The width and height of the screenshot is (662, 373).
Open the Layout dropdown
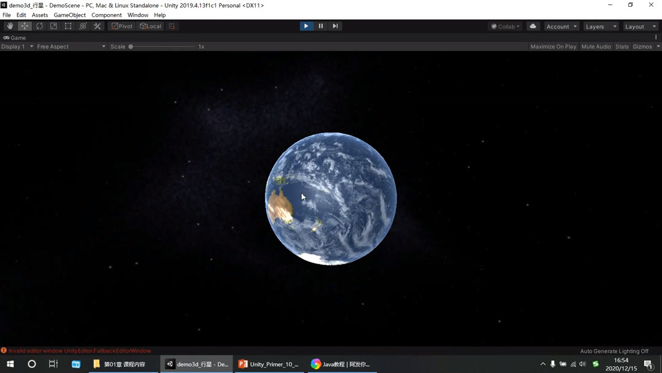tap(640, 26)
